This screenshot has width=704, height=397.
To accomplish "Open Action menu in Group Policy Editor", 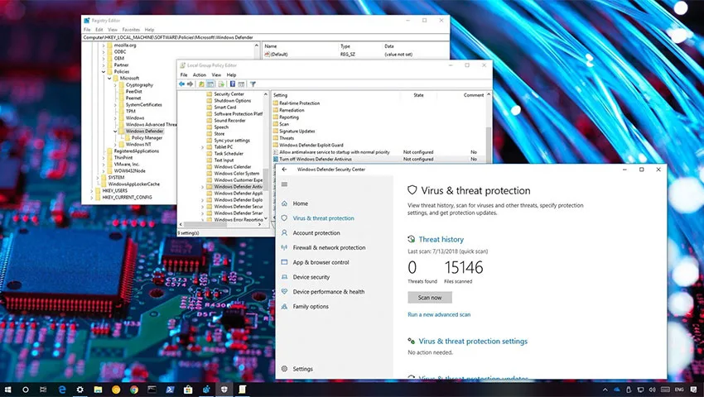I will click(200, 75).
